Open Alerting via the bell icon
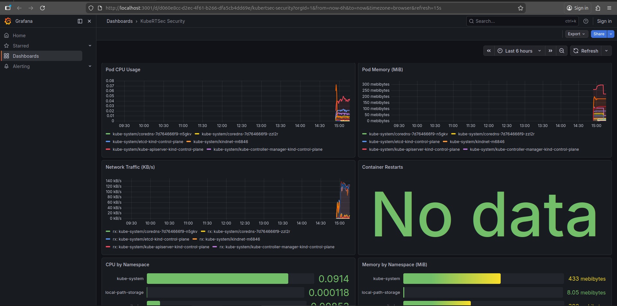The image size is (617, 306). (6, 66)
